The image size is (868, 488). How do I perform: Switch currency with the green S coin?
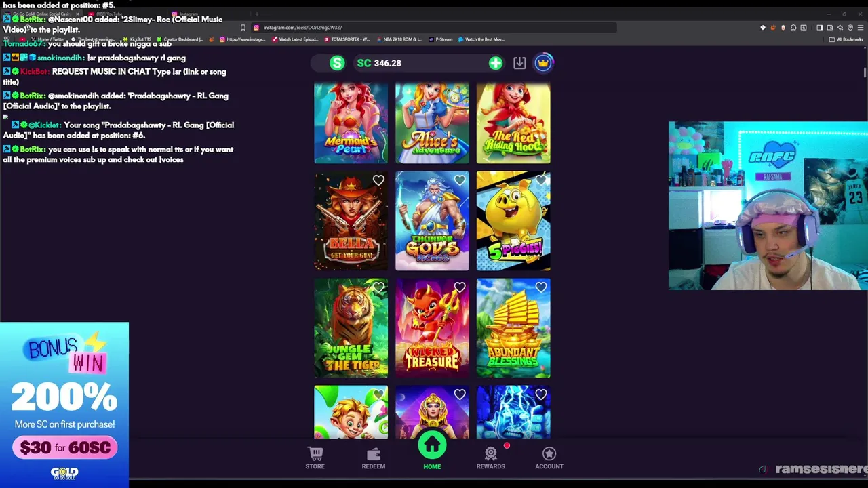tap(337, 63)
